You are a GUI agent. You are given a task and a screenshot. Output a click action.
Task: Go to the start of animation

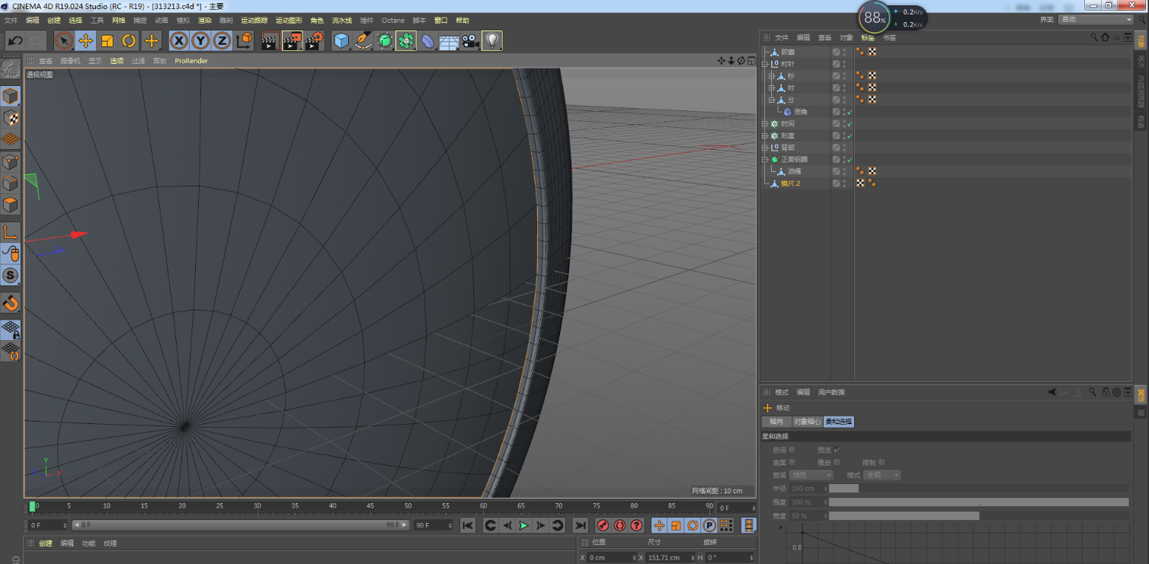(468, 525)
